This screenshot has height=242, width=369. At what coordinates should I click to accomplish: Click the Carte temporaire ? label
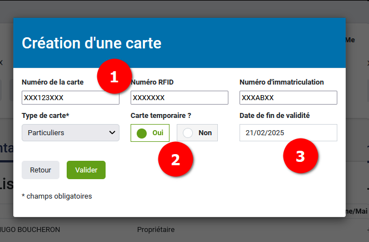click(x=161, y=116)
